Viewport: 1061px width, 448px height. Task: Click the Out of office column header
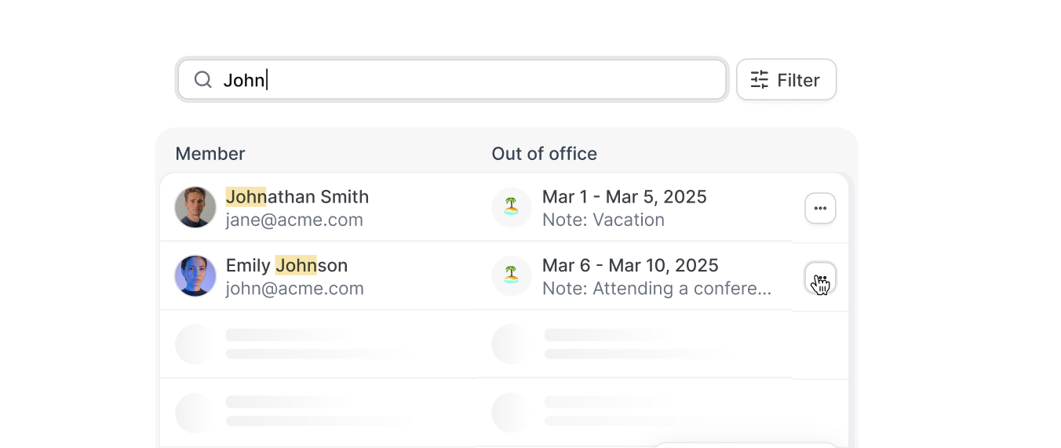coord(544,154)
